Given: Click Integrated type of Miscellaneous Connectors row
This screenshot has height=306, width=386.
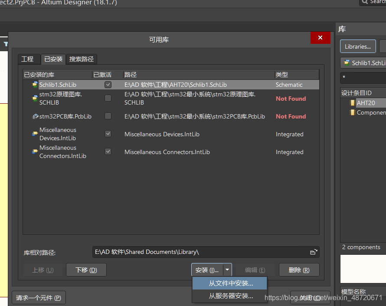Looking at the screenshot, I should (x=290, y=152).
